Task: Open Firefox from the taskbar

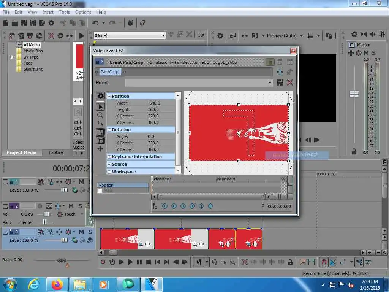Action: (x=57, y=284)
